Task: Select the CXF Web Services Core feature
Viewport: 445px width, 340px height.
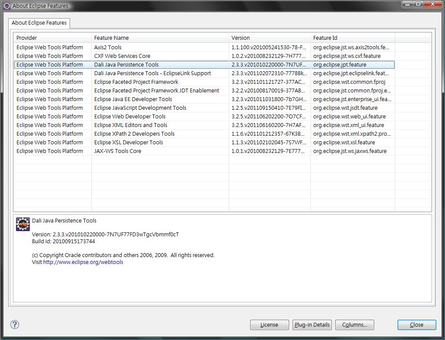Action: point(204,56)
